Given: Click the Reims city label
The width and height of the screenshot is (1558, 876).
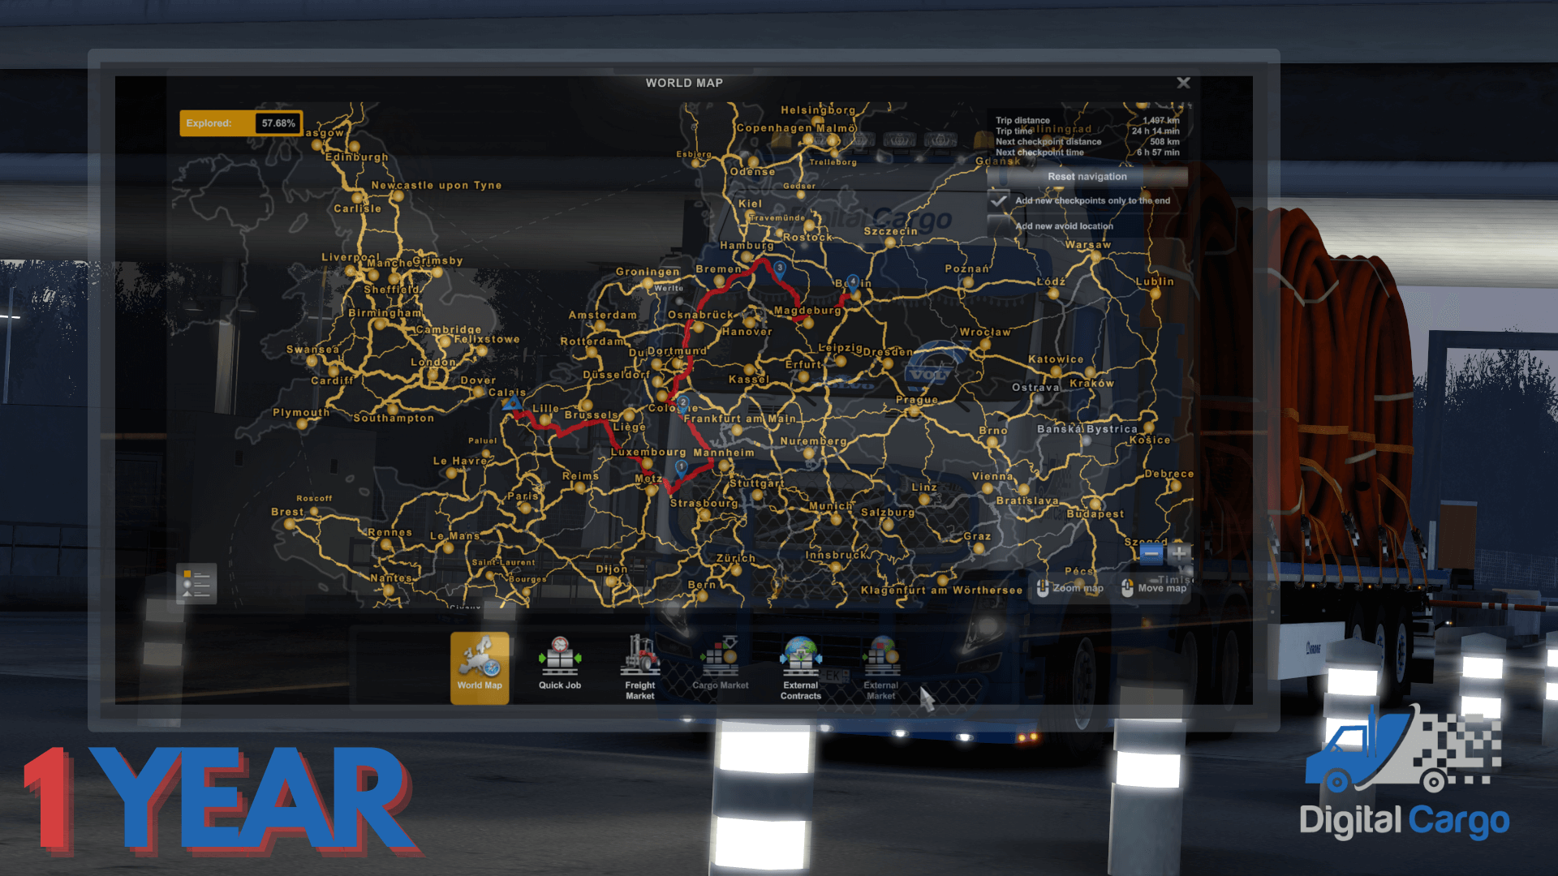Looking at the screenshot, I should (x=580, y=476).
